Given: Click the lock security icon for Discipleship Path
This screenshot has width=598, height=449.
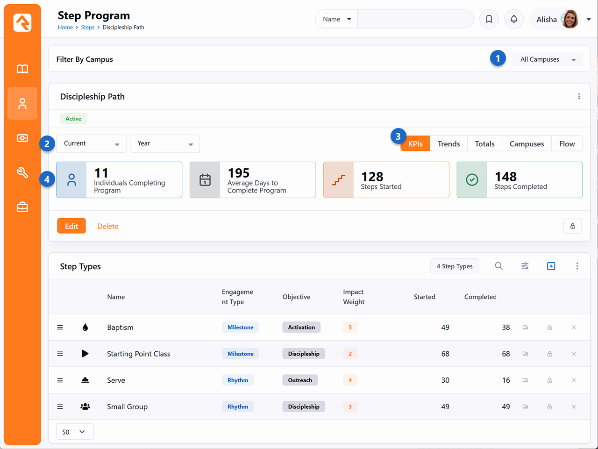Looking at the screenshot, I should (572, 226).
